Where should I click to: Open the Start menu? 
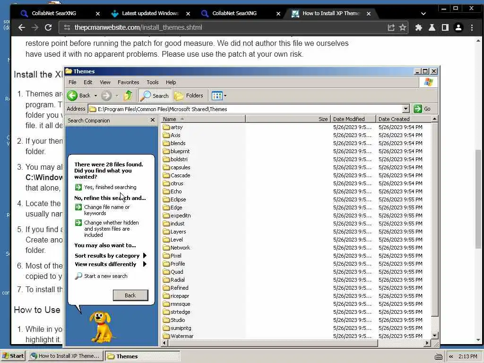coord(13,356)
